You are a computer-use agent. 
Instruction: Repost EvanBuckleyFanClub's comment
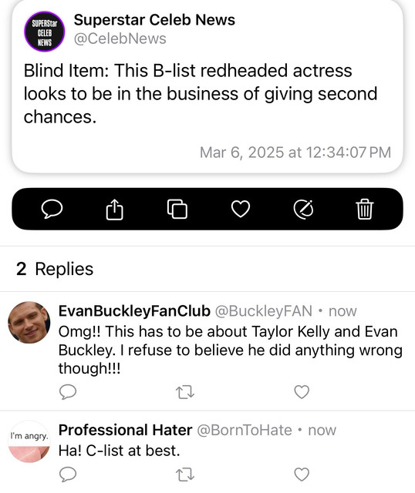(185, 392)
